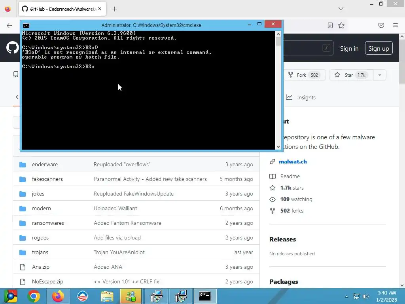Click inside the cmd console area
This screenshot has height=304, width=405.
pyautogui.click(x=149, y=90)
